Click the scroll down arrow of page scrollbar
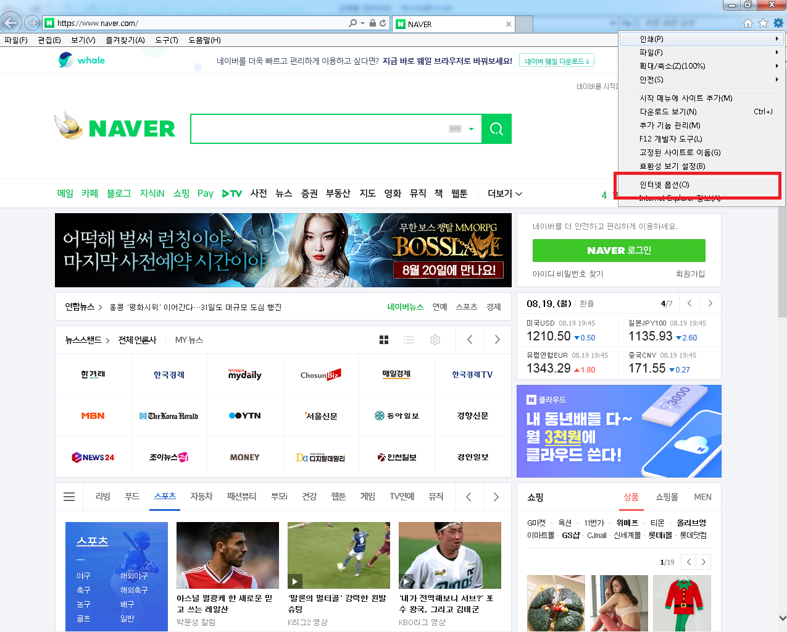Screen dimensions: 787x632 pyautogui.click(x=782, y=618)
